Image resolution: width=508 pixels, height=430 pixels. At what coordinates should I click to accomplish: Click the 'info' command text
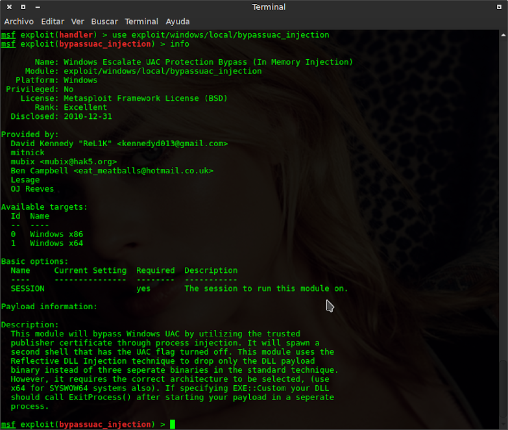click(x=180, y=44)
